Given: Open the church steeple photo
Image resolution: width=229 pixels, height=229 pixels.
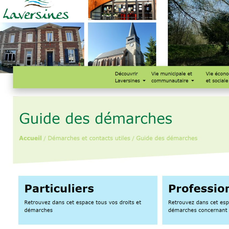Looking at the screenshot, I should [x=122, y=44].
